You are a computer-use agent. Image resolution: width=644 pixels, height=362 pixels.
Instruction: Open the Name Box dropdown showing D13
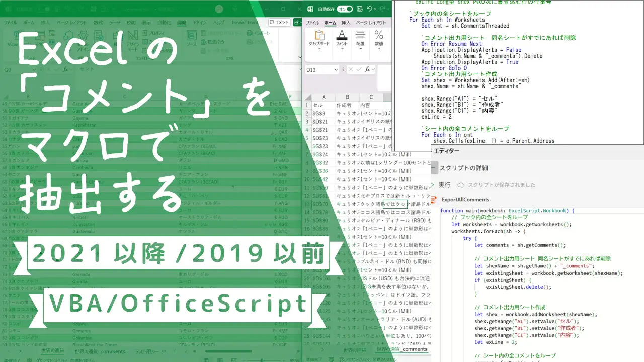[x=336, y=70]
